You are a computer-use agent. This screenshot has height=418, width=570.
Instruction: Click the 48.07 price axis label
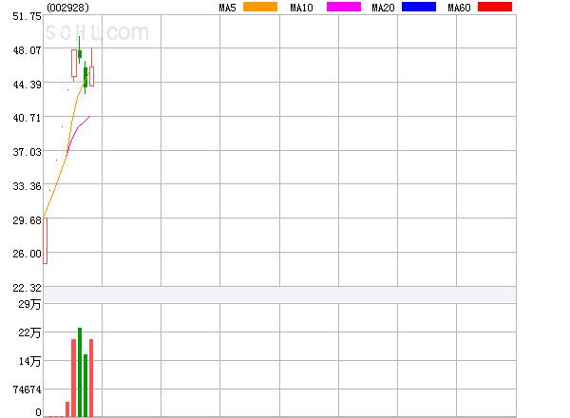[27, 50]
